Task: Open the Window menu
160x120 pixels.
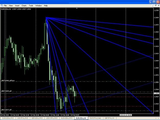Action: coord(38,6)
